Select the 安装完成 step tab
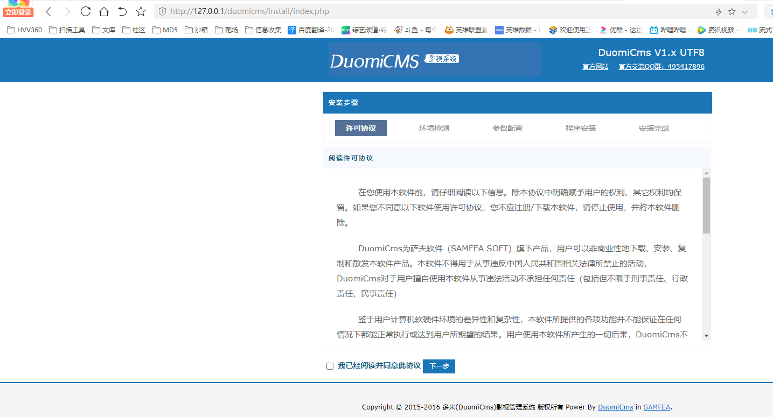 pos(654,128)
